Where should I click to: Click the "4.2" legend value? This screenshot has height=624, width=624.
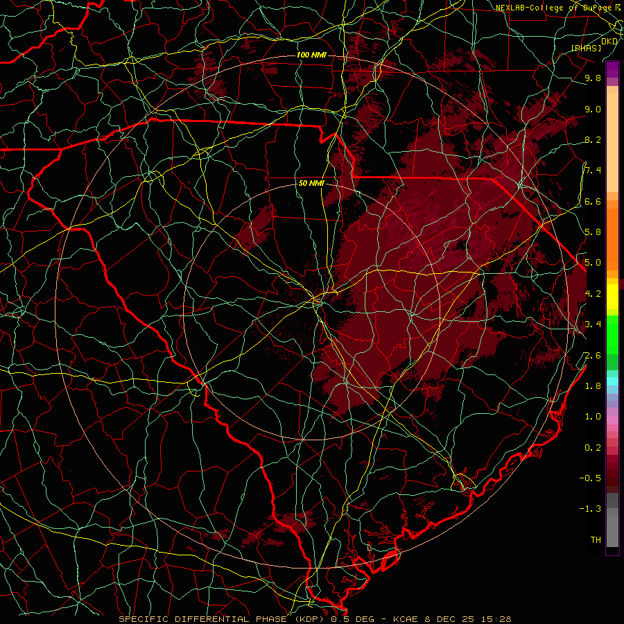tap(593, 293)
